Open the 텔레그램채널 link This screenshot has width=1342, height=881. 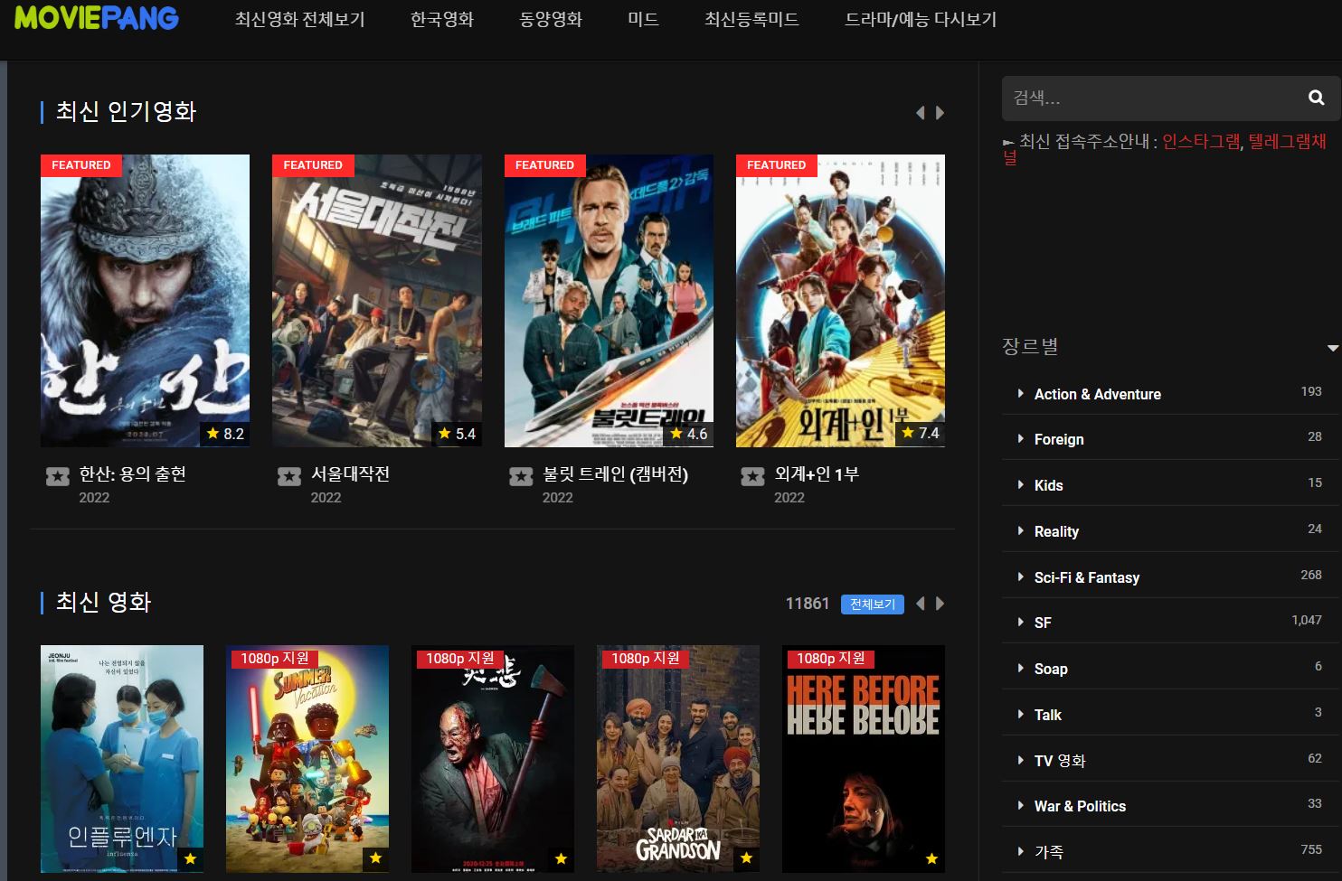pyautogui.click(x=1287, y=141)
